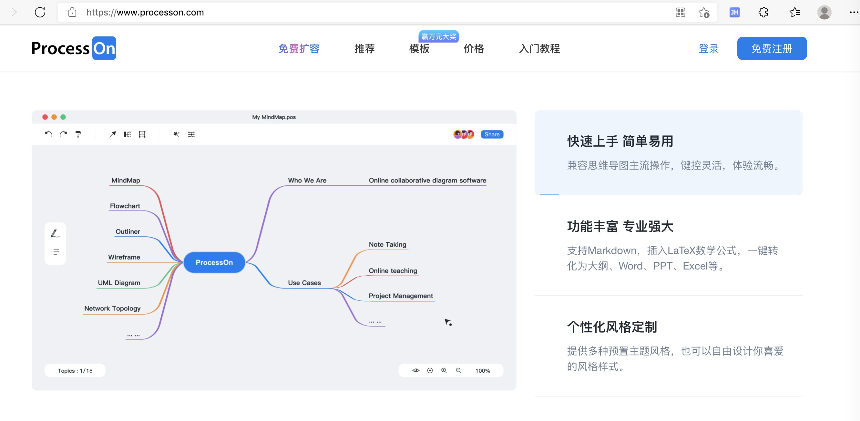Add page to favorites star-plus icon

point(704,12)
